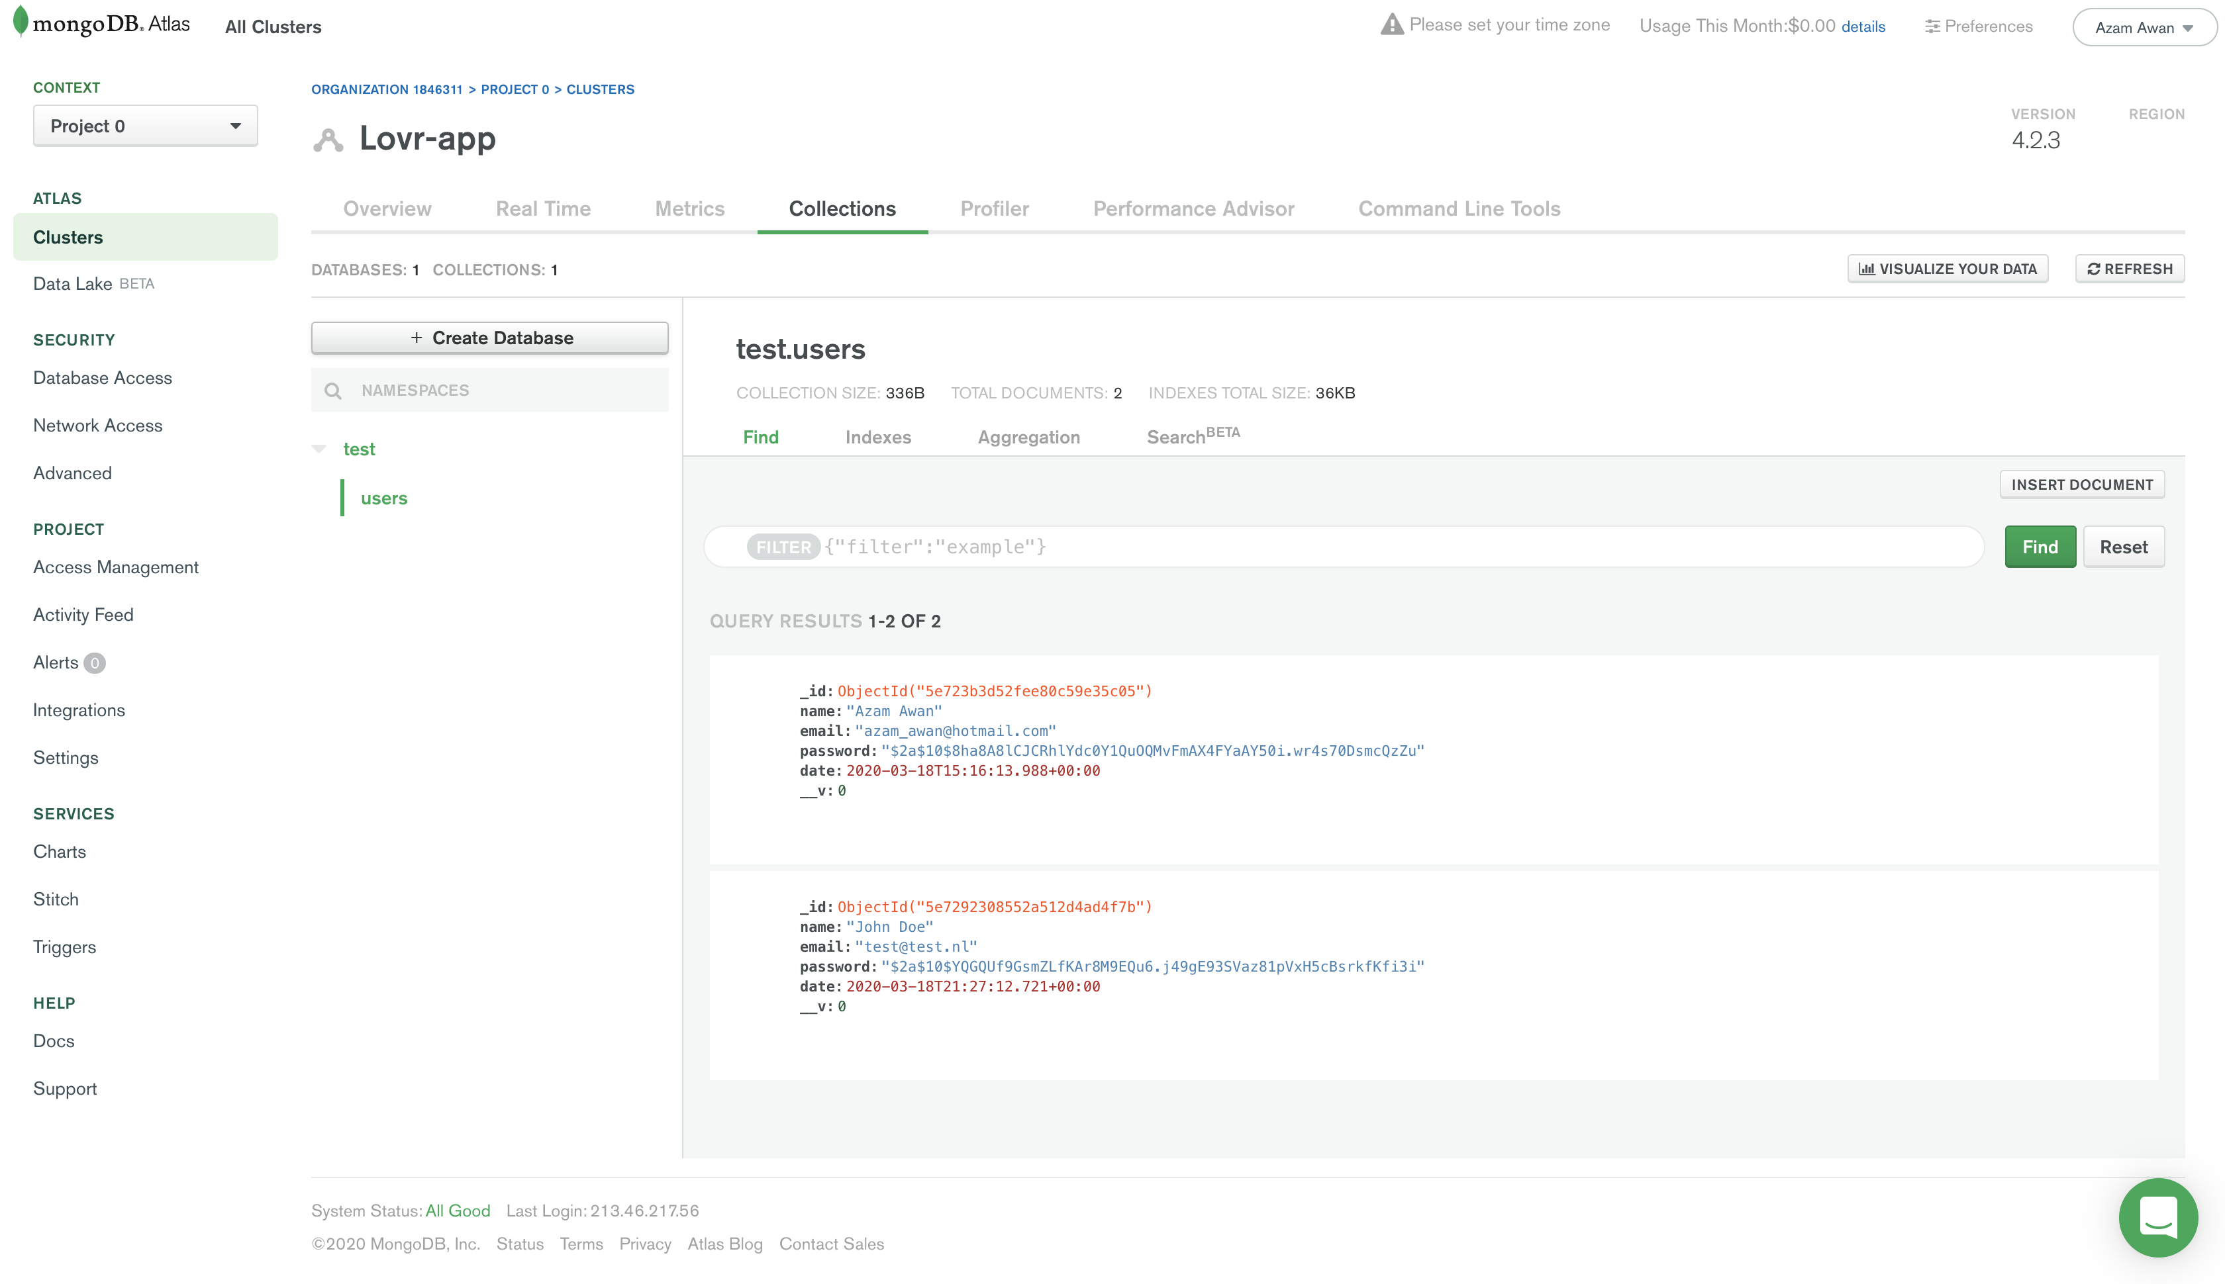Image resolution: width=2225 pixels, height=1284 pixels.
Task: Click the Insert Document button
Action: (x=2081, y=484)
